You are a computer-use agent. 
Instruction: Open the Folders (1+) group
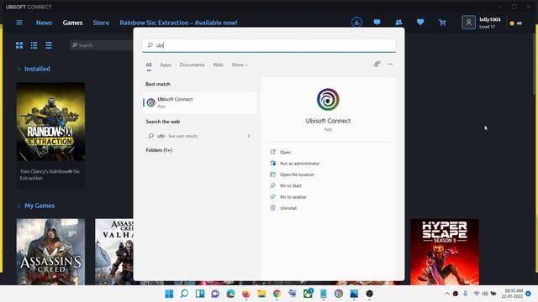coord(159,150)
